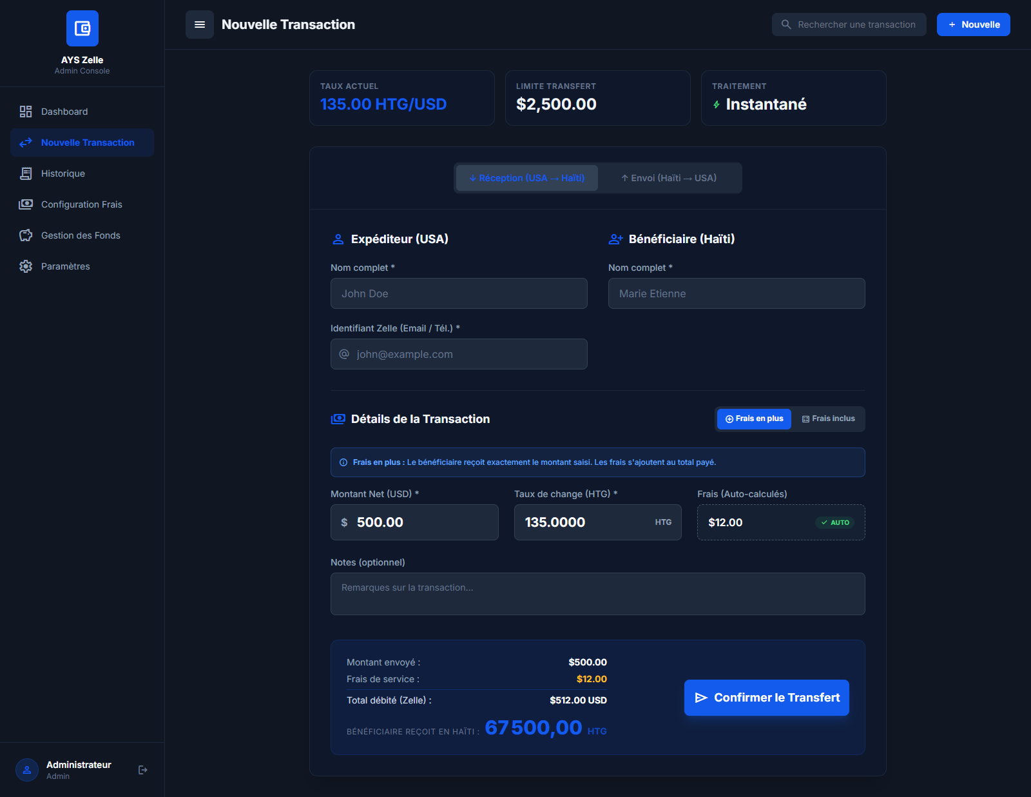Select the Réception (USA → Haïti) tab
Image resolution: width=1031 pixels, height=797 pixels.
pyautogui.click(x=526, y=178)
